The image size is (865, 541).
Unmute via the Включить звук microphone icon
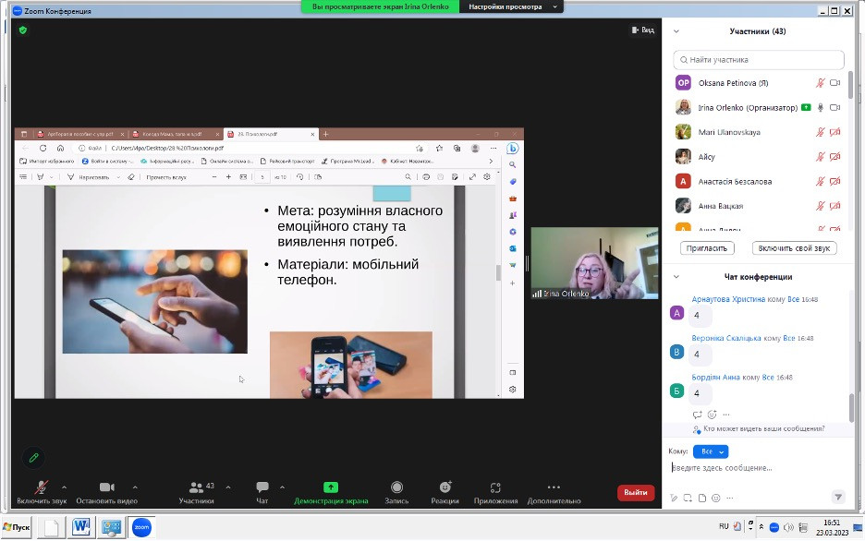[41, 487]
